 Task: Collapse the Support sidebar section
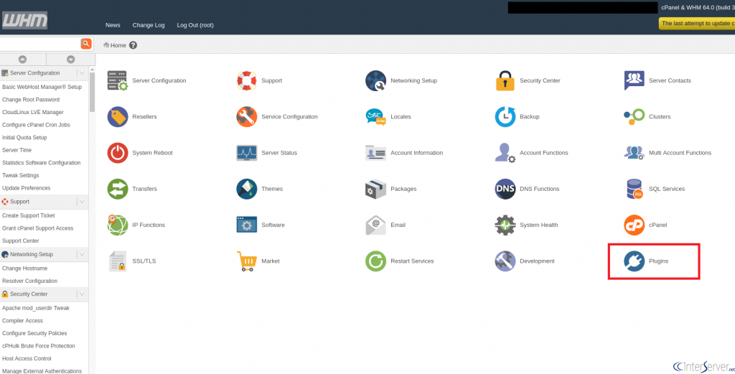tap(82, 202)
